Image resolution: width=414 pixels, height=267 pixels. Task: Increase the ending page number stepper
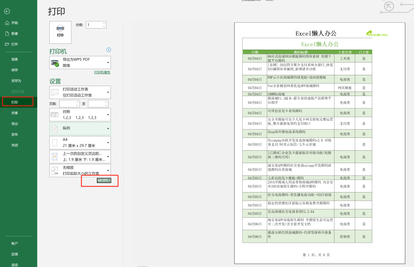click(106, 102)
